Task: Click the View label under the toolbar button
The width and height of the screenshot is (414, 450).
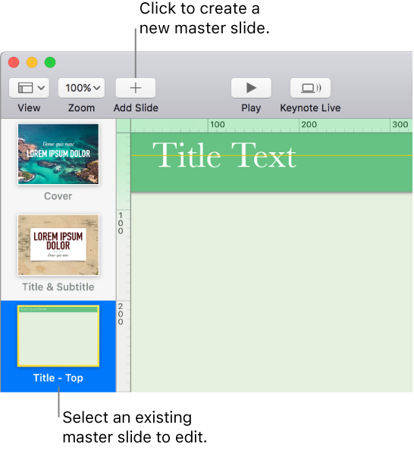Action: [29, 108]
